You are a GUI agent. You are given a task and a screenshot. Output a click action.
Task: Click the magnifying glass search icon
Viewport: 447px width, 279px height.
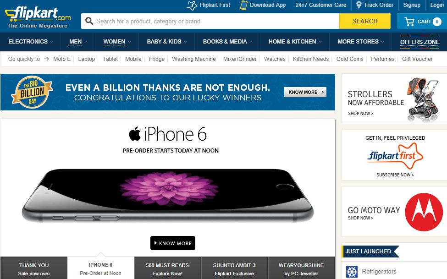point(89,21)
